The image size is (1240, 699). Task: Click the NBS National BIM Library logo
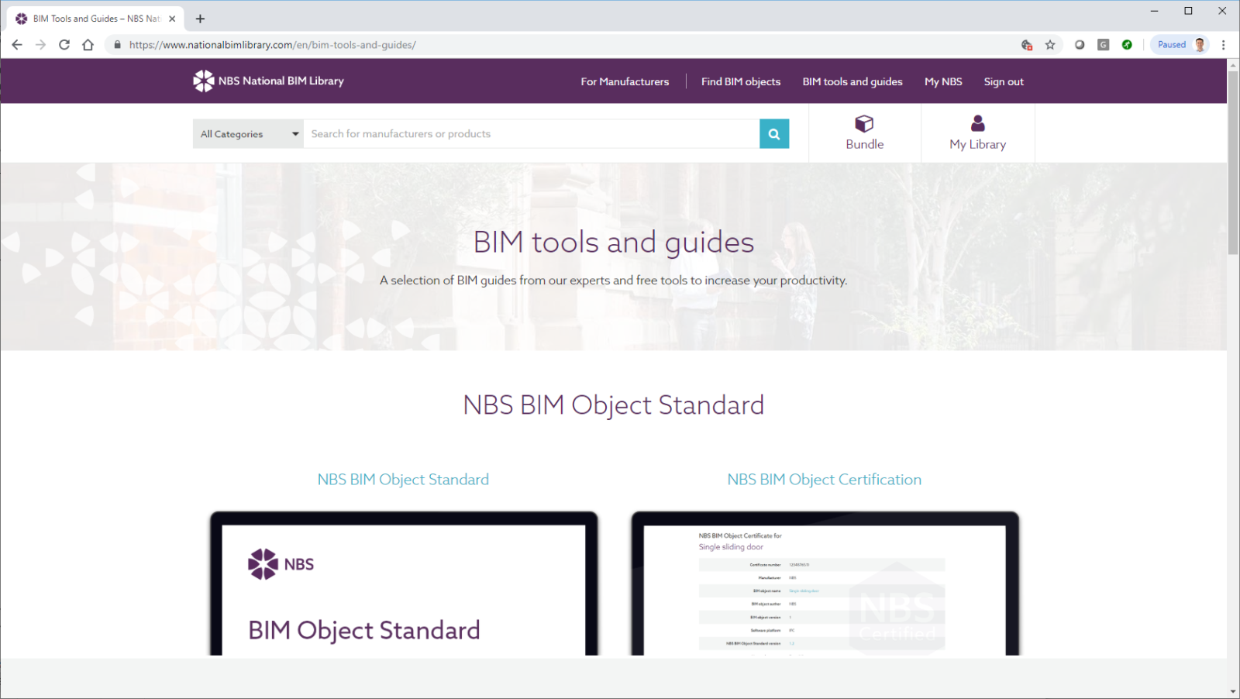(268, 81)
